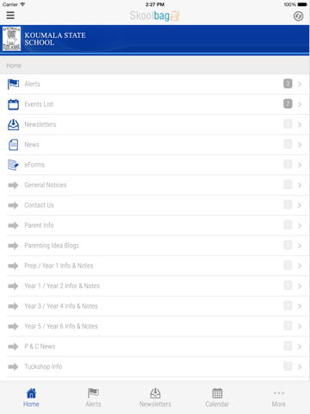Tap the Events List badge showing 7
The image size is (310, 414).
[288, 103]
